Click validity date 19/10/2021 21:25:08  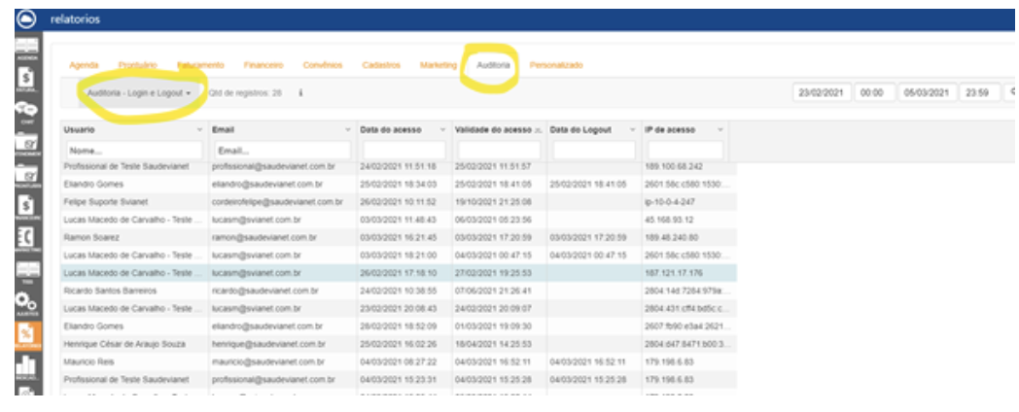point(493,202)
